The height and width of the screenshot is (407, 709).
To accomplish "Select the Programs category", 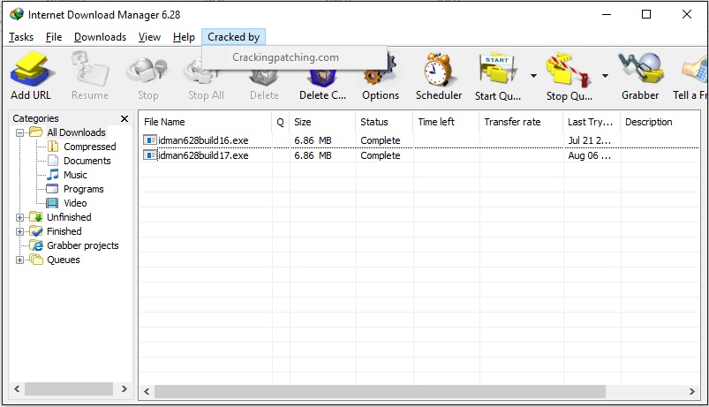I will (83, 189).
